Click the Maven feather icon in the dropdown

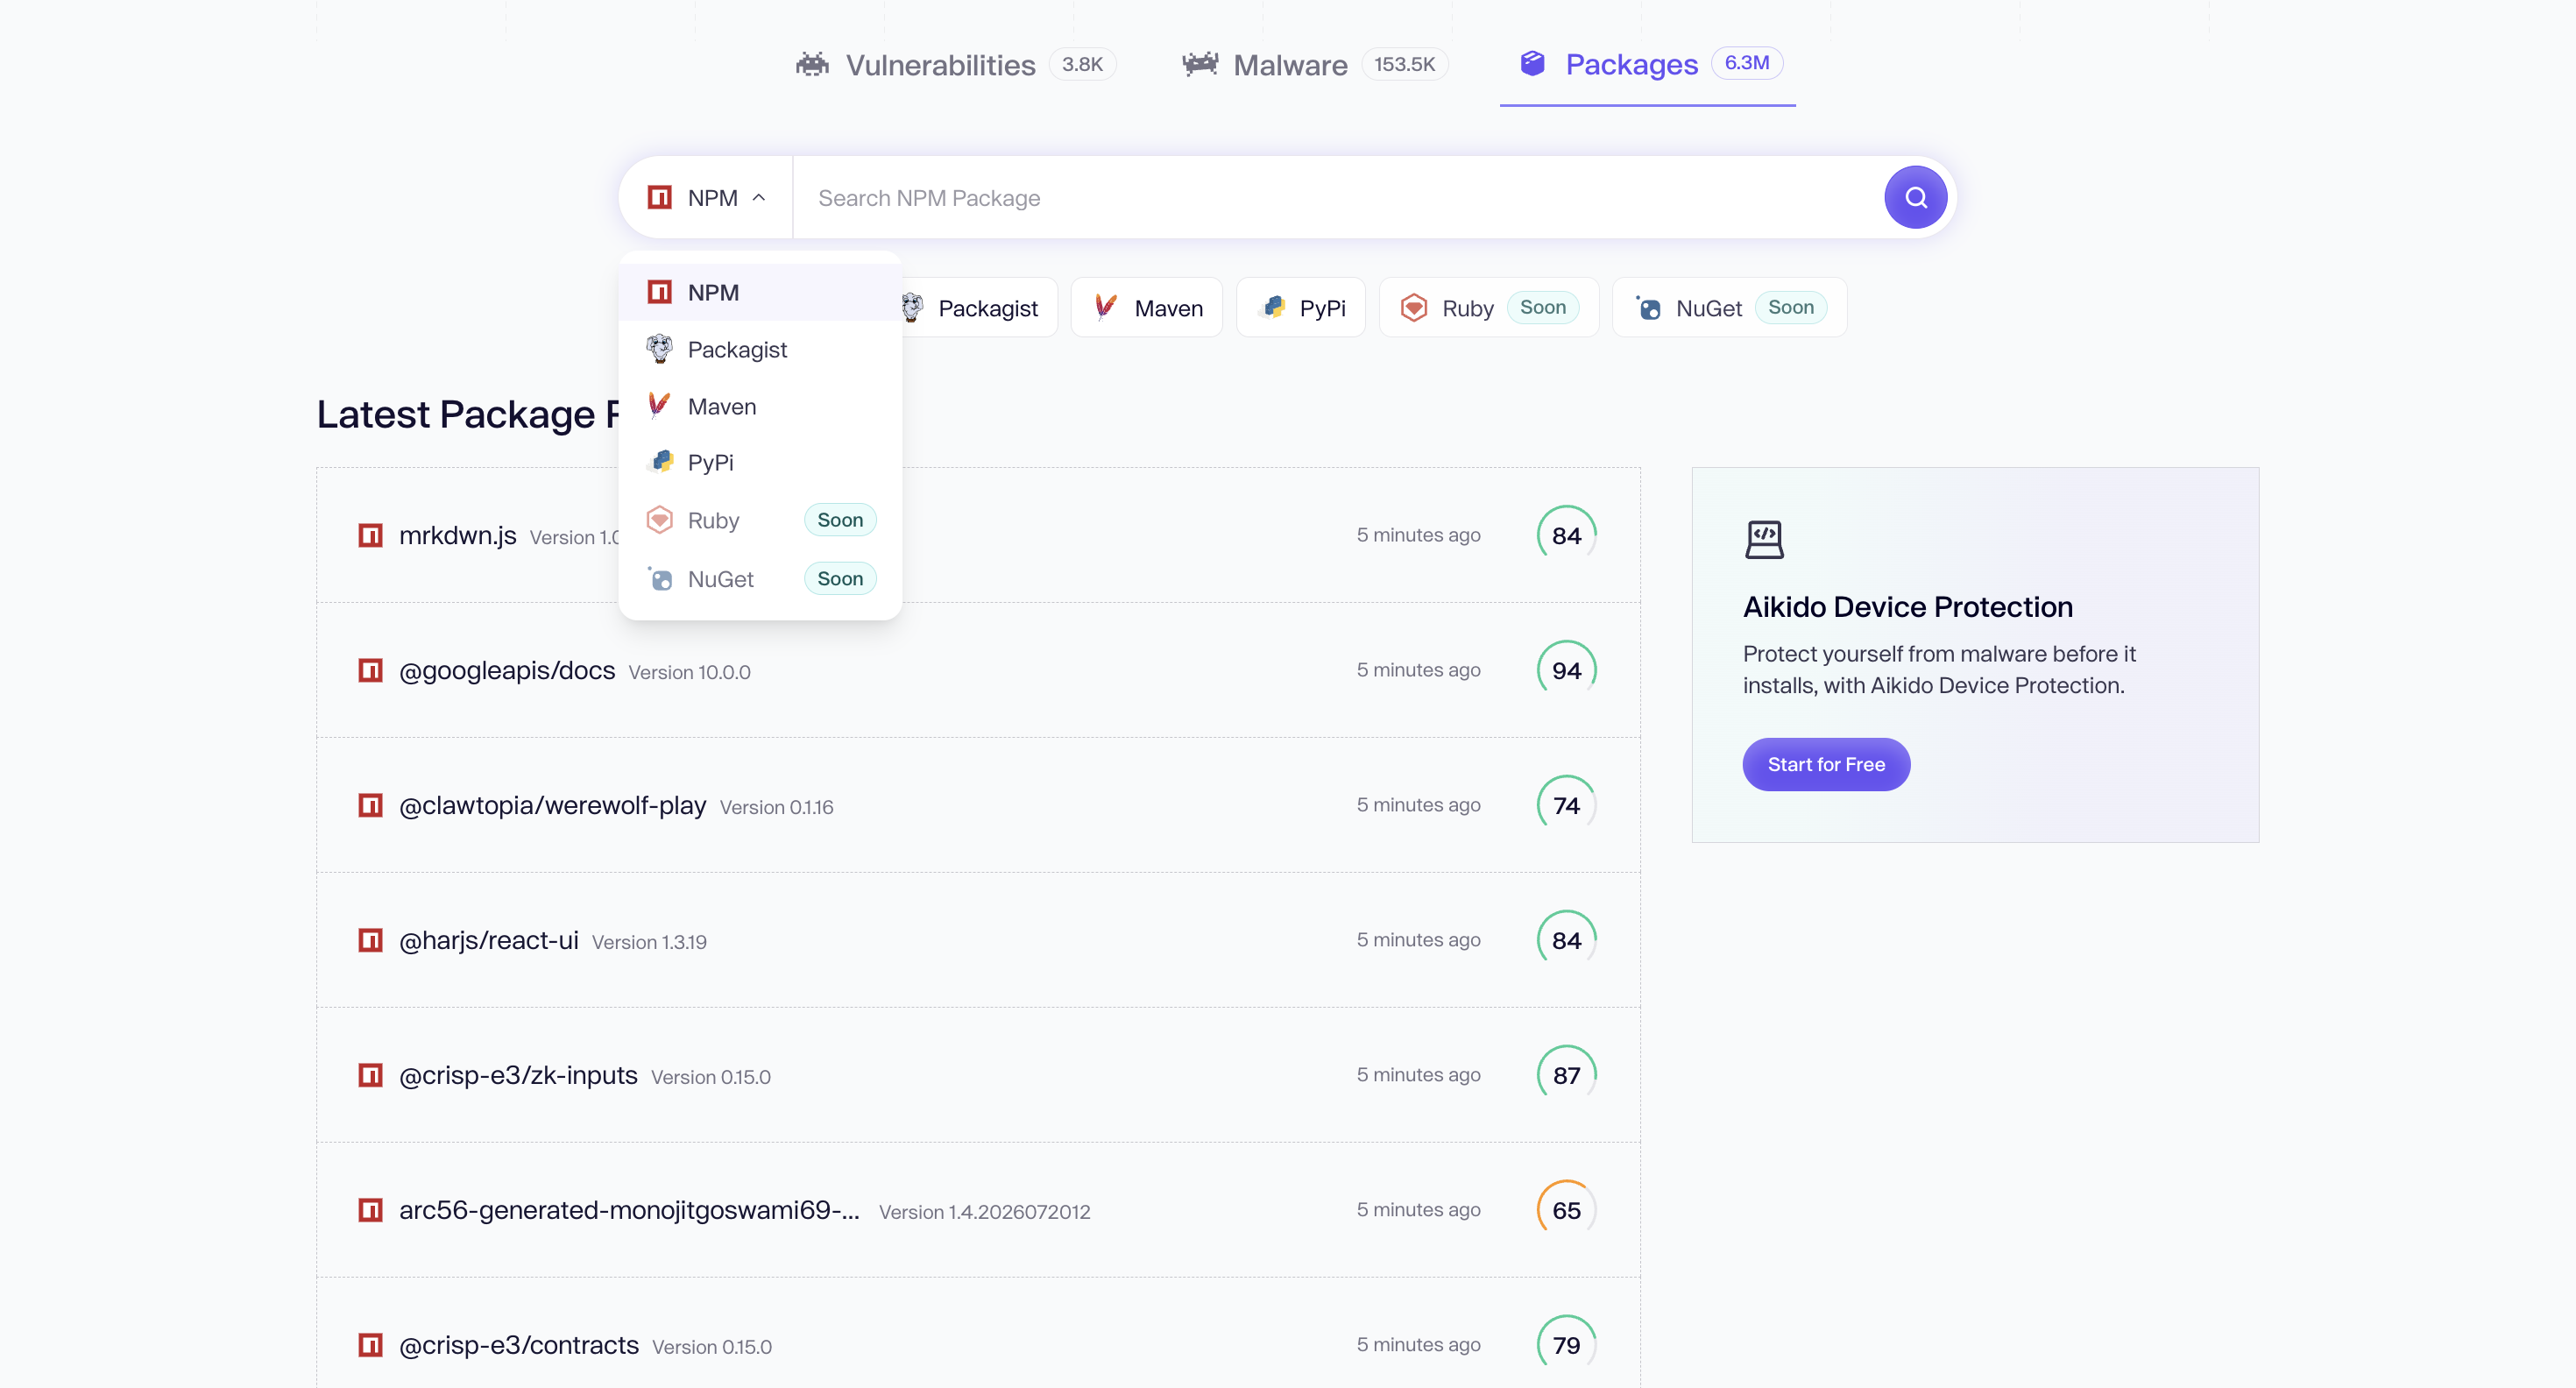659,406
